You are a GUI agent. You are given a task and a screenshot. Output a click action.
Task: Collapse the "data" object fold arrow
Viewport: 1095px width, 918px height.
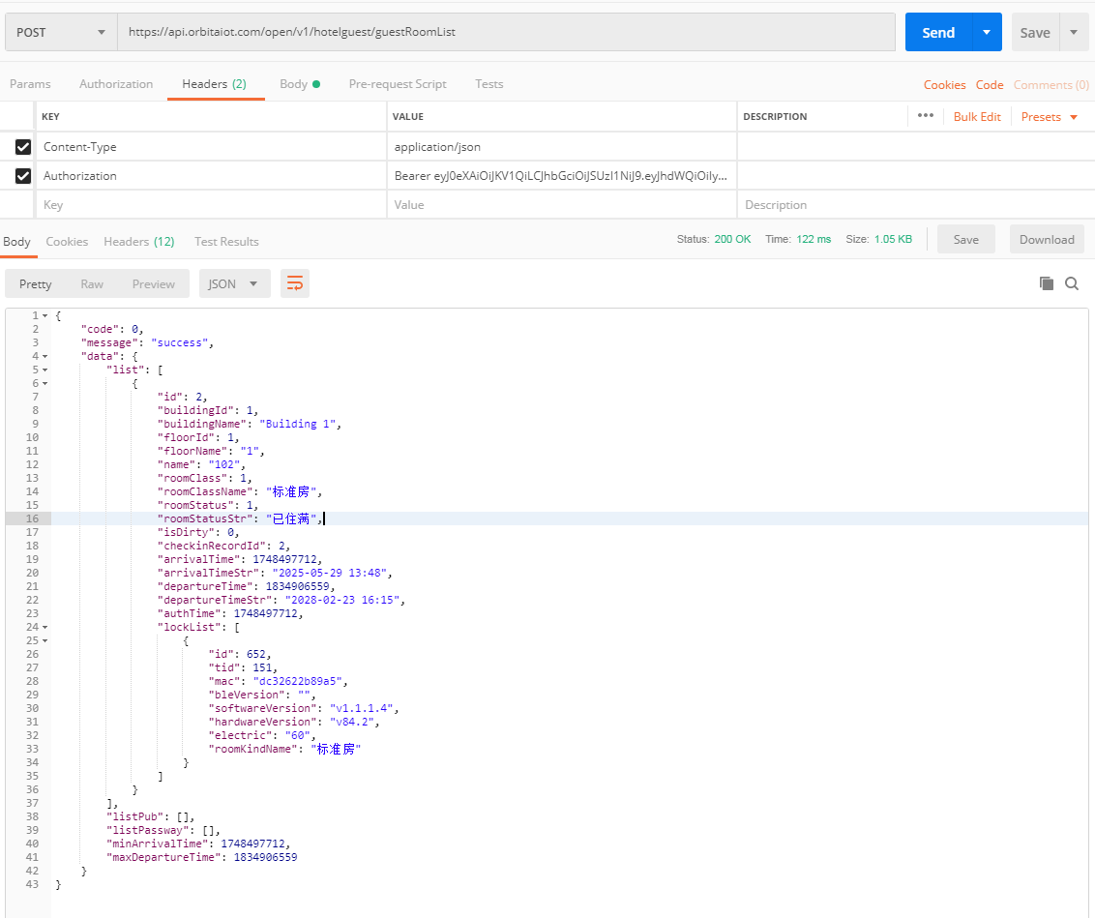pyautogui.click(x=44, y=357)
